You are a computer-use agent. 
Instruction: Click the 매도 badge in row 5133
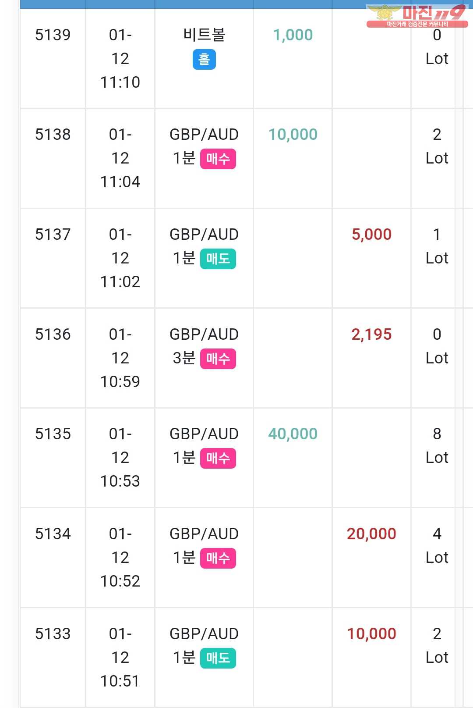218,658
